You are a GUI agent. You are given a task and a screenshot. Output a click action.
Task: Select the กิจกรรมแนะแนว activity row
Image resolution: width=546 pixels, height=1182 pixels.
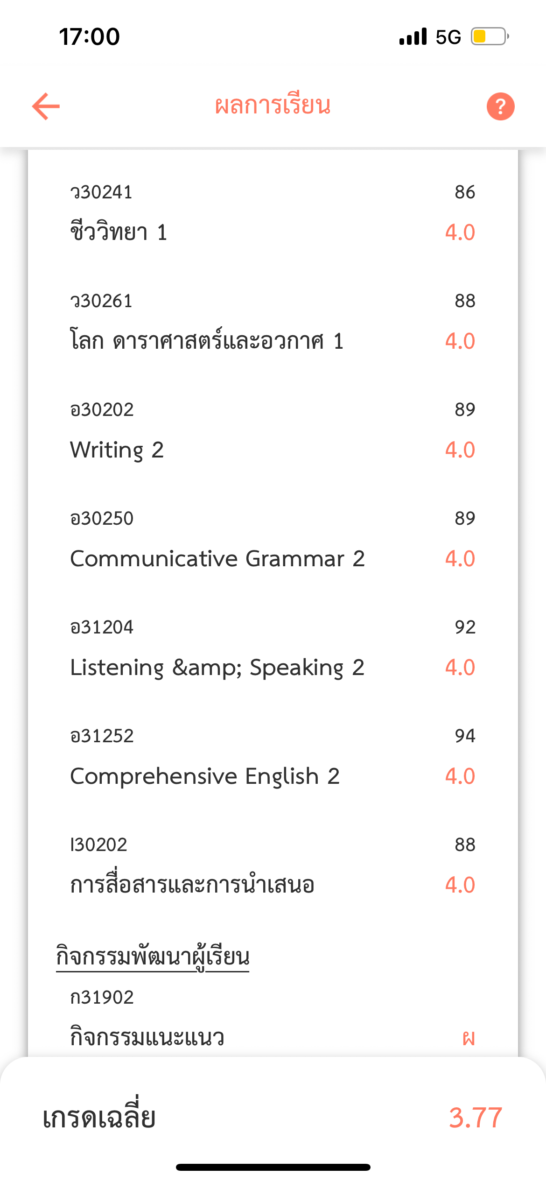click(x=273, y=1018)
